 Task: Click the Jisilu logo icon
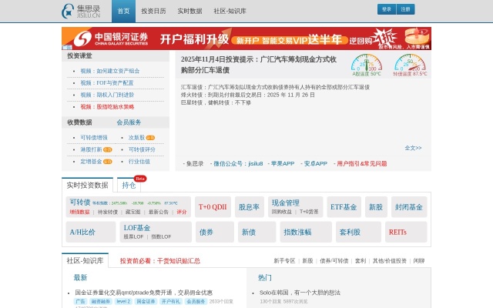point(69,11)
